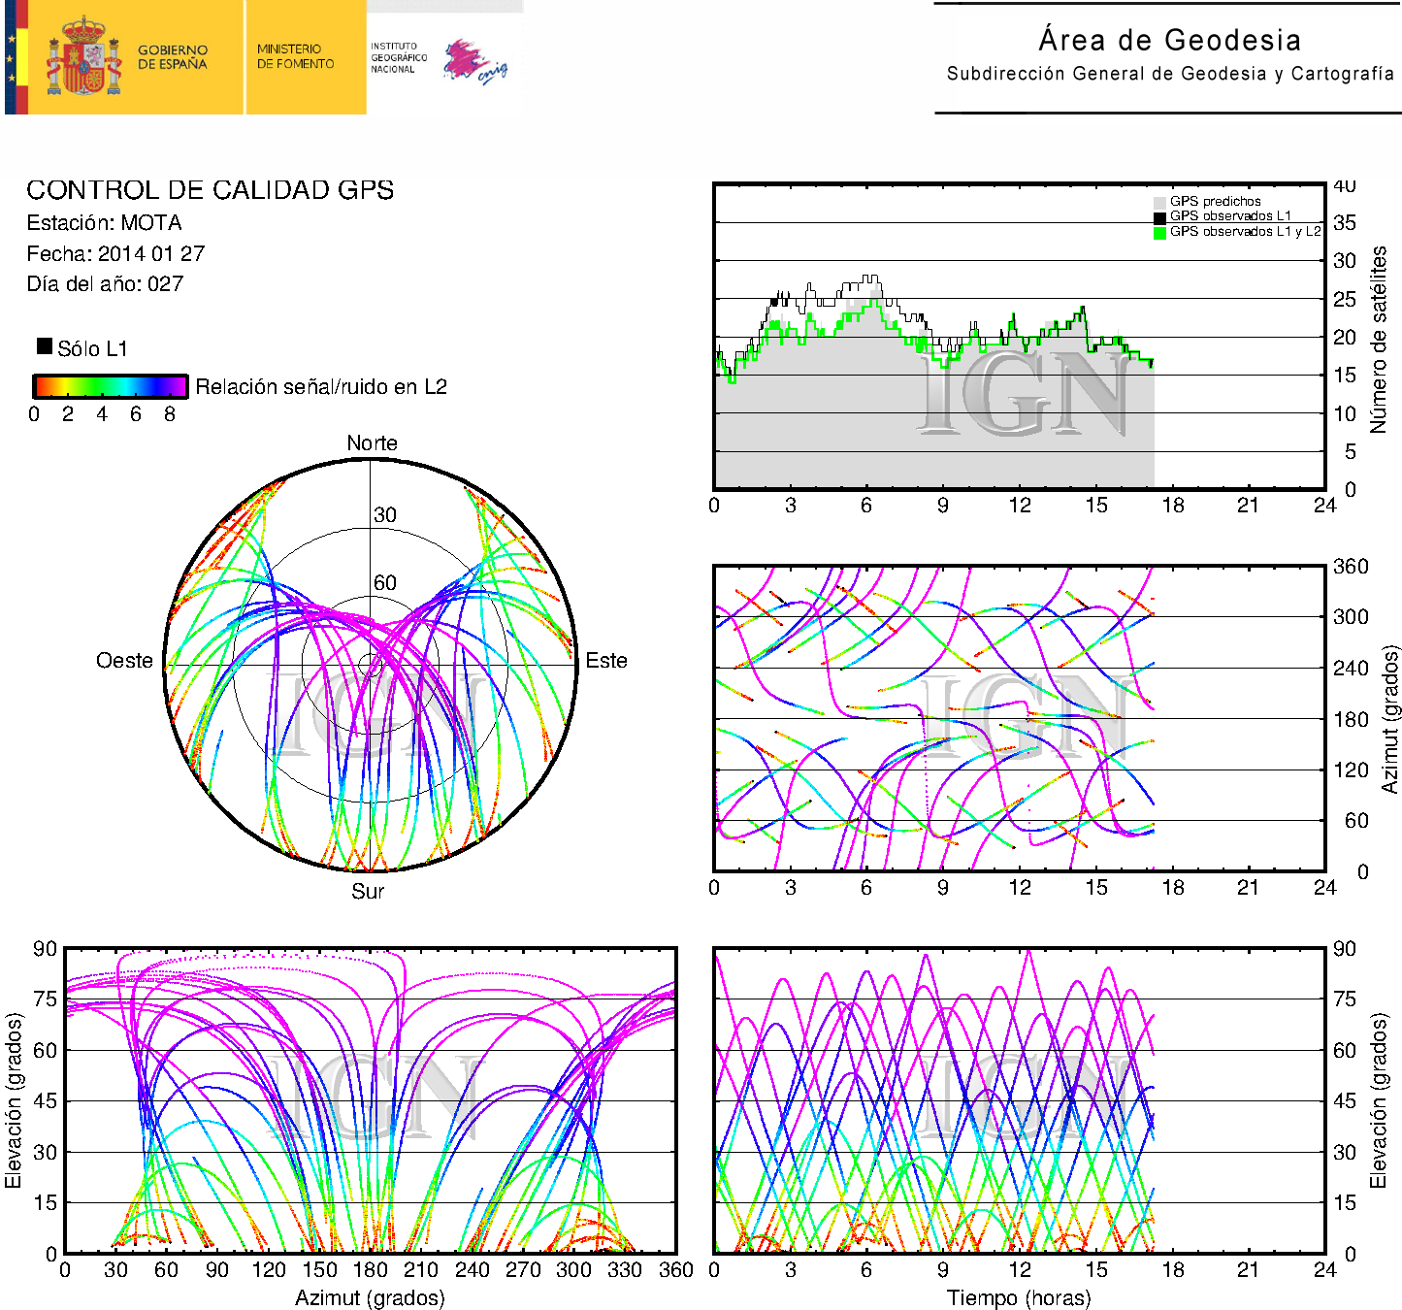This screenshot has height=1310, width=1402.
Task: Click the Gobierno de España logo text
Action: (172, 57)
